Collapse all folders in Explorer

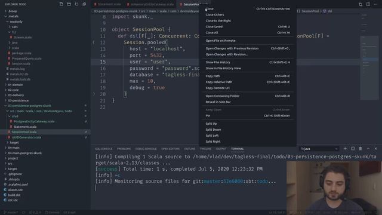[84, 4]
